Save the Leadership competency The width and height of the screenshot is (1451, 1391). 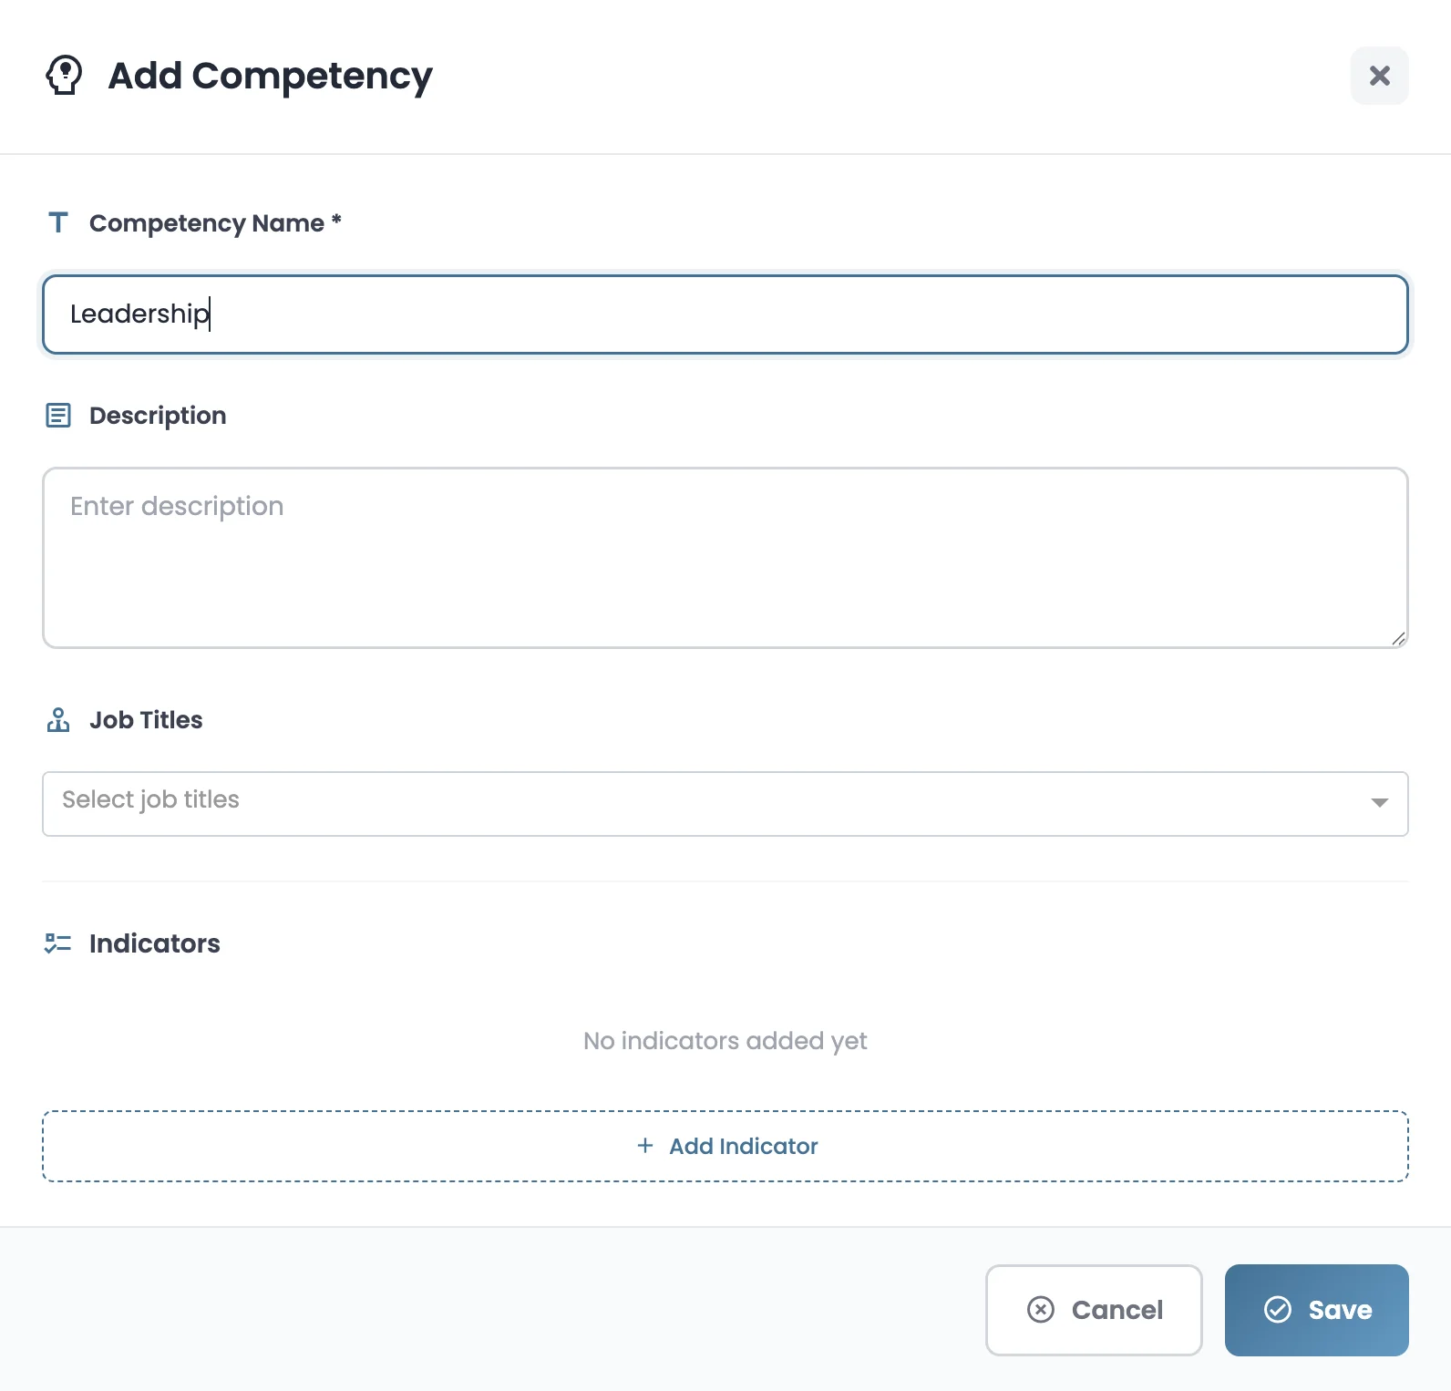tap(1317, 1310)
